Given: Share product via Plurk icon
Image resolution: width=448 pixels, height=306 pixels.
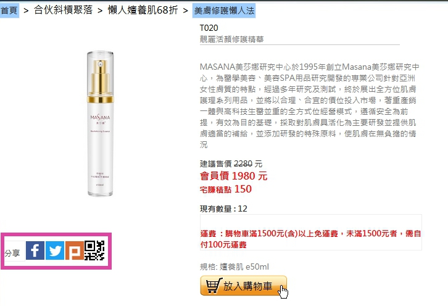Looking at the screenshot, I should click(75, 250).
